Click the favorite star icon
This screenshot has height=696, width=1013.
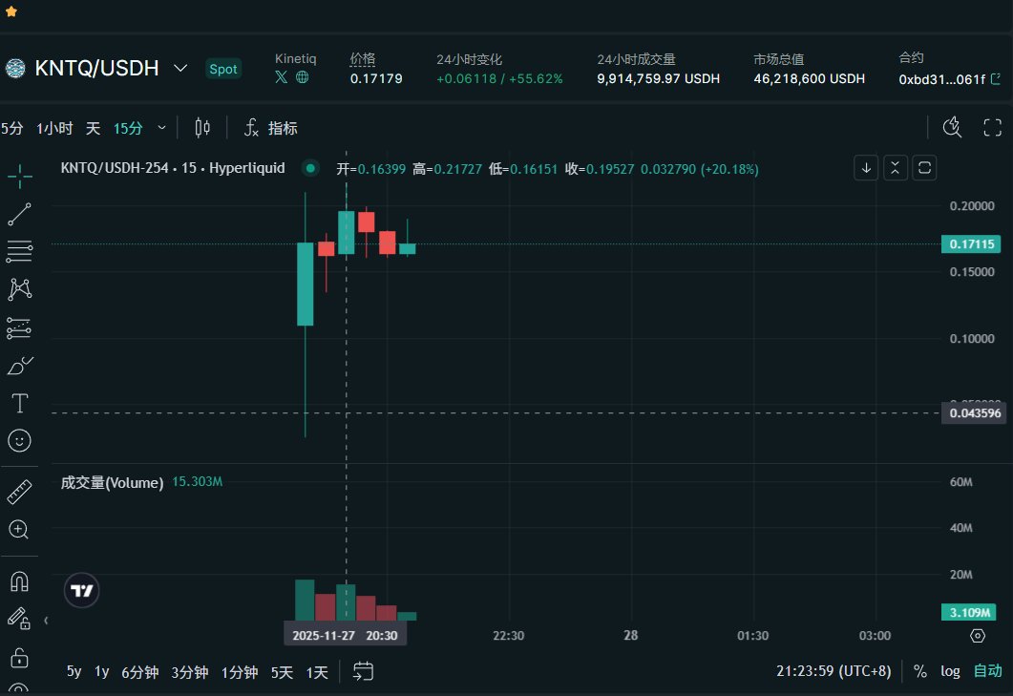click(x=11, y=11)
